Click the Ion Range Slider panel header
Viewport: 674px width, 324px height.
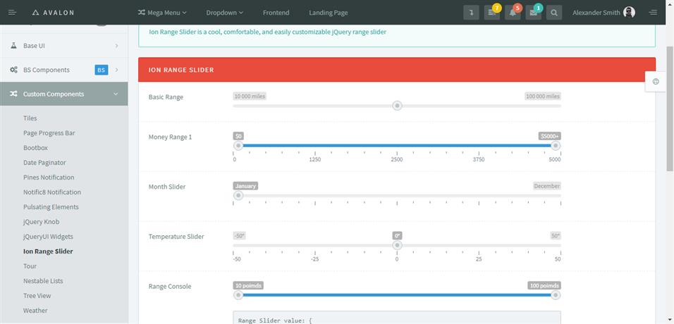(397, 70)
